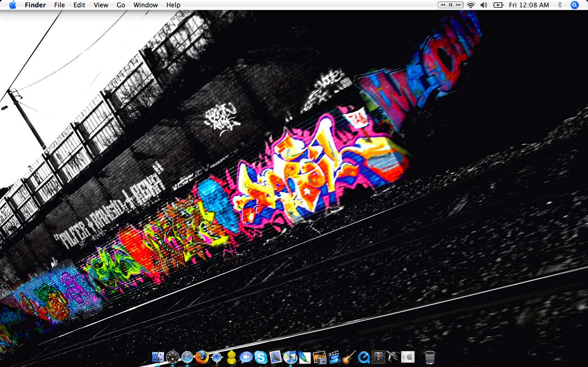Screen dimensions: 588x367
Task: Open the Help menu
Action: click(x=173, y=5)
